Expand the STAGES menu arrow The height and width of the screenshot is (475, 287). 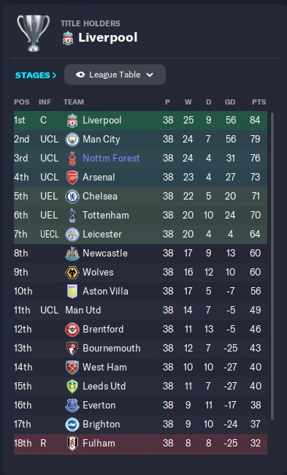(x=55, y=75)
